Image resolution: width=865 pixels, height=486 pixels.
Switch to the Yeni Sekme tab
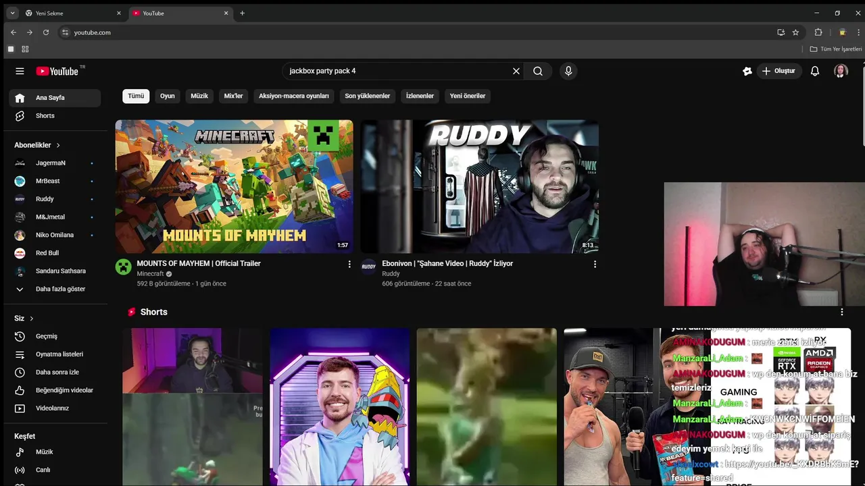[72, 13]
